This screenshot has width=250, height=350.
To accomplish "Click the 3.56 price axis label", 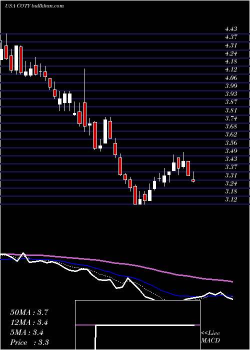I will (x=231, y=142).
